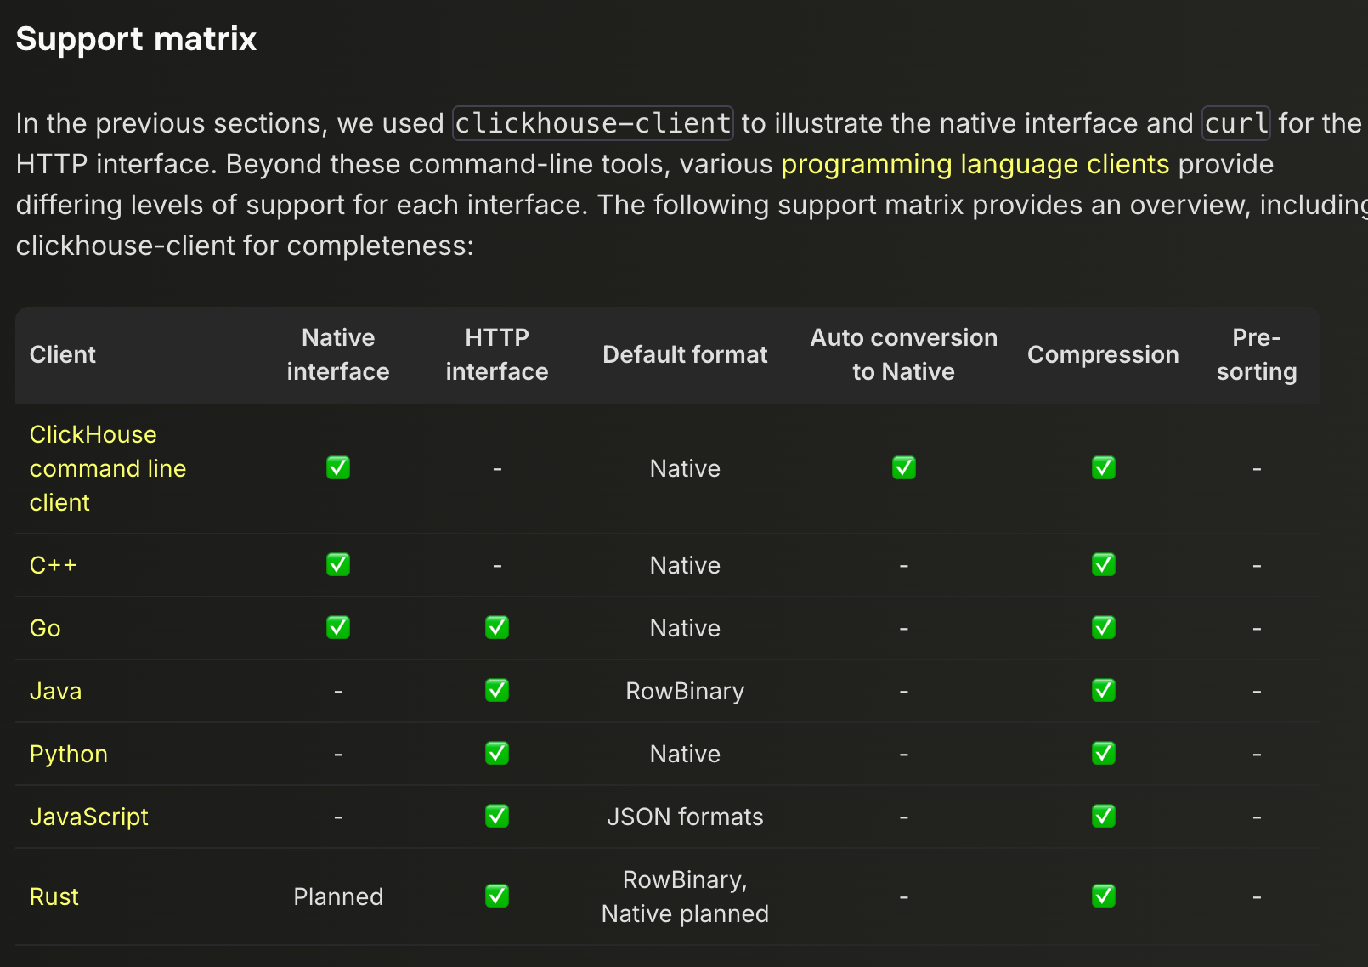
Task: Click the 'HTTP interface' column header
Action: pos(497,354)
